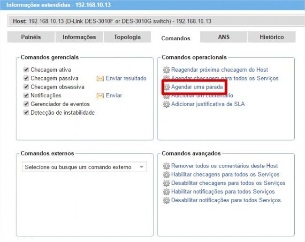
Task: Uncheck the Checagem ativa checkbox
Action: pyautogui.click(x=26, y=70)
